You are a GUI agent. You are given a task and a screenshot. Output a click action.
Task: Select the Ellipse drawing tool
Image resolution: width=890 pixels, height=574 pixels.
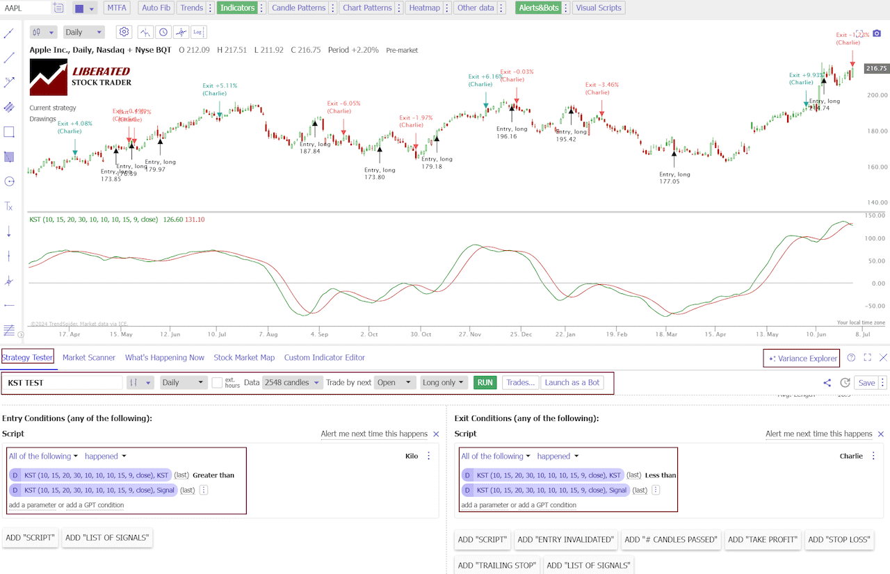(9, 181)
